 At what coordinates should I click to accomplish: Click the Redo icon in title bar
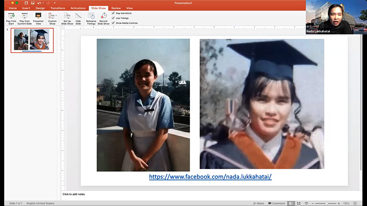tap(48, 3)
